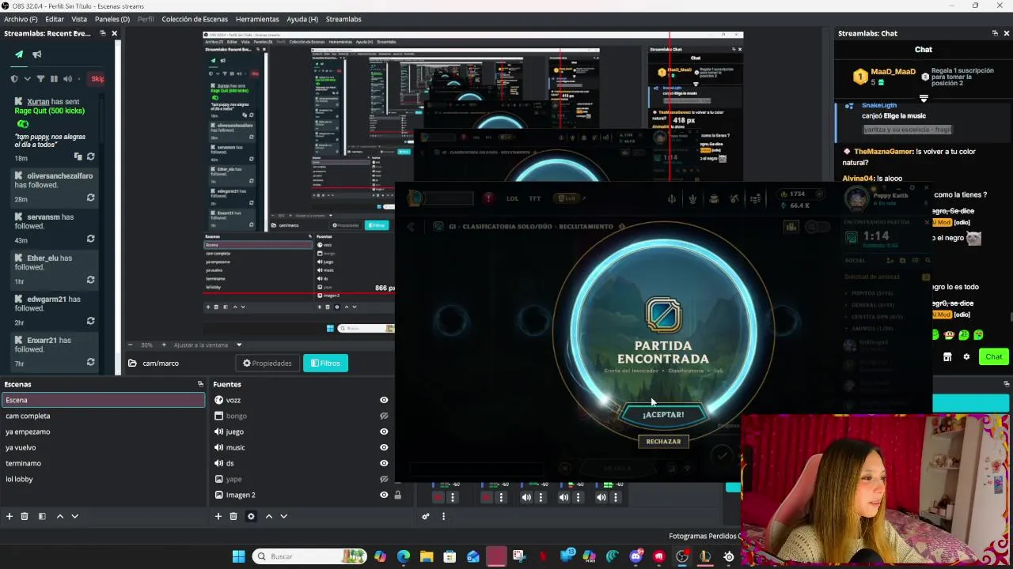Open the Streamlabs menu
1013x569 pixels.
click(x=343, y=19)
